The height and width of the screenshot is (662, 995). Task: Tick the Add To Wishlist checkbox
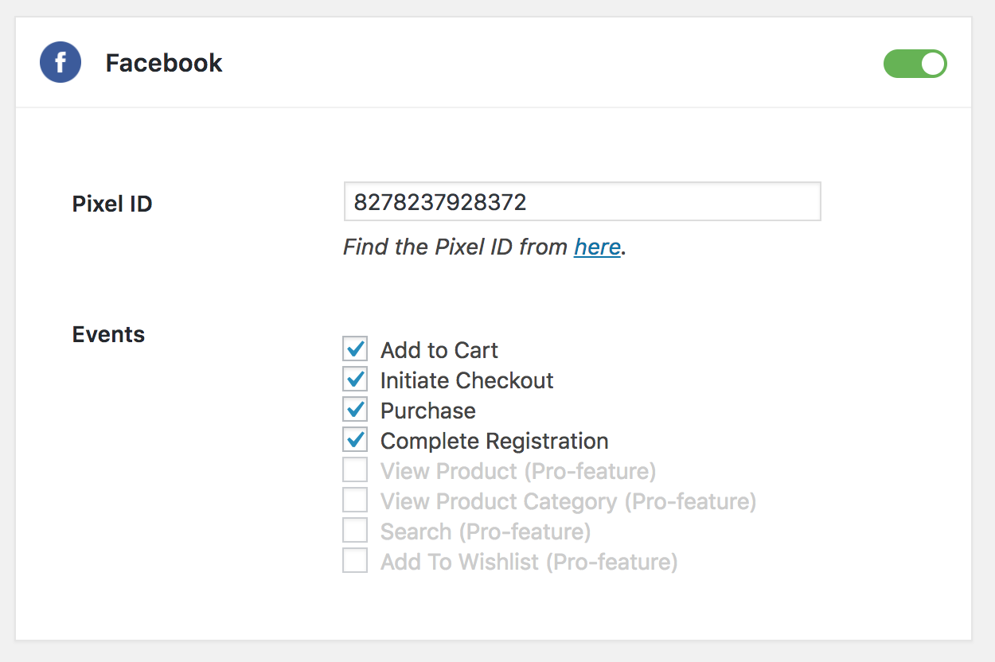[355, 561]
